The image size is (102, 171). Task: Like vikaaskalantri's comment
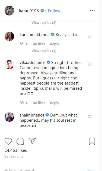90,64
